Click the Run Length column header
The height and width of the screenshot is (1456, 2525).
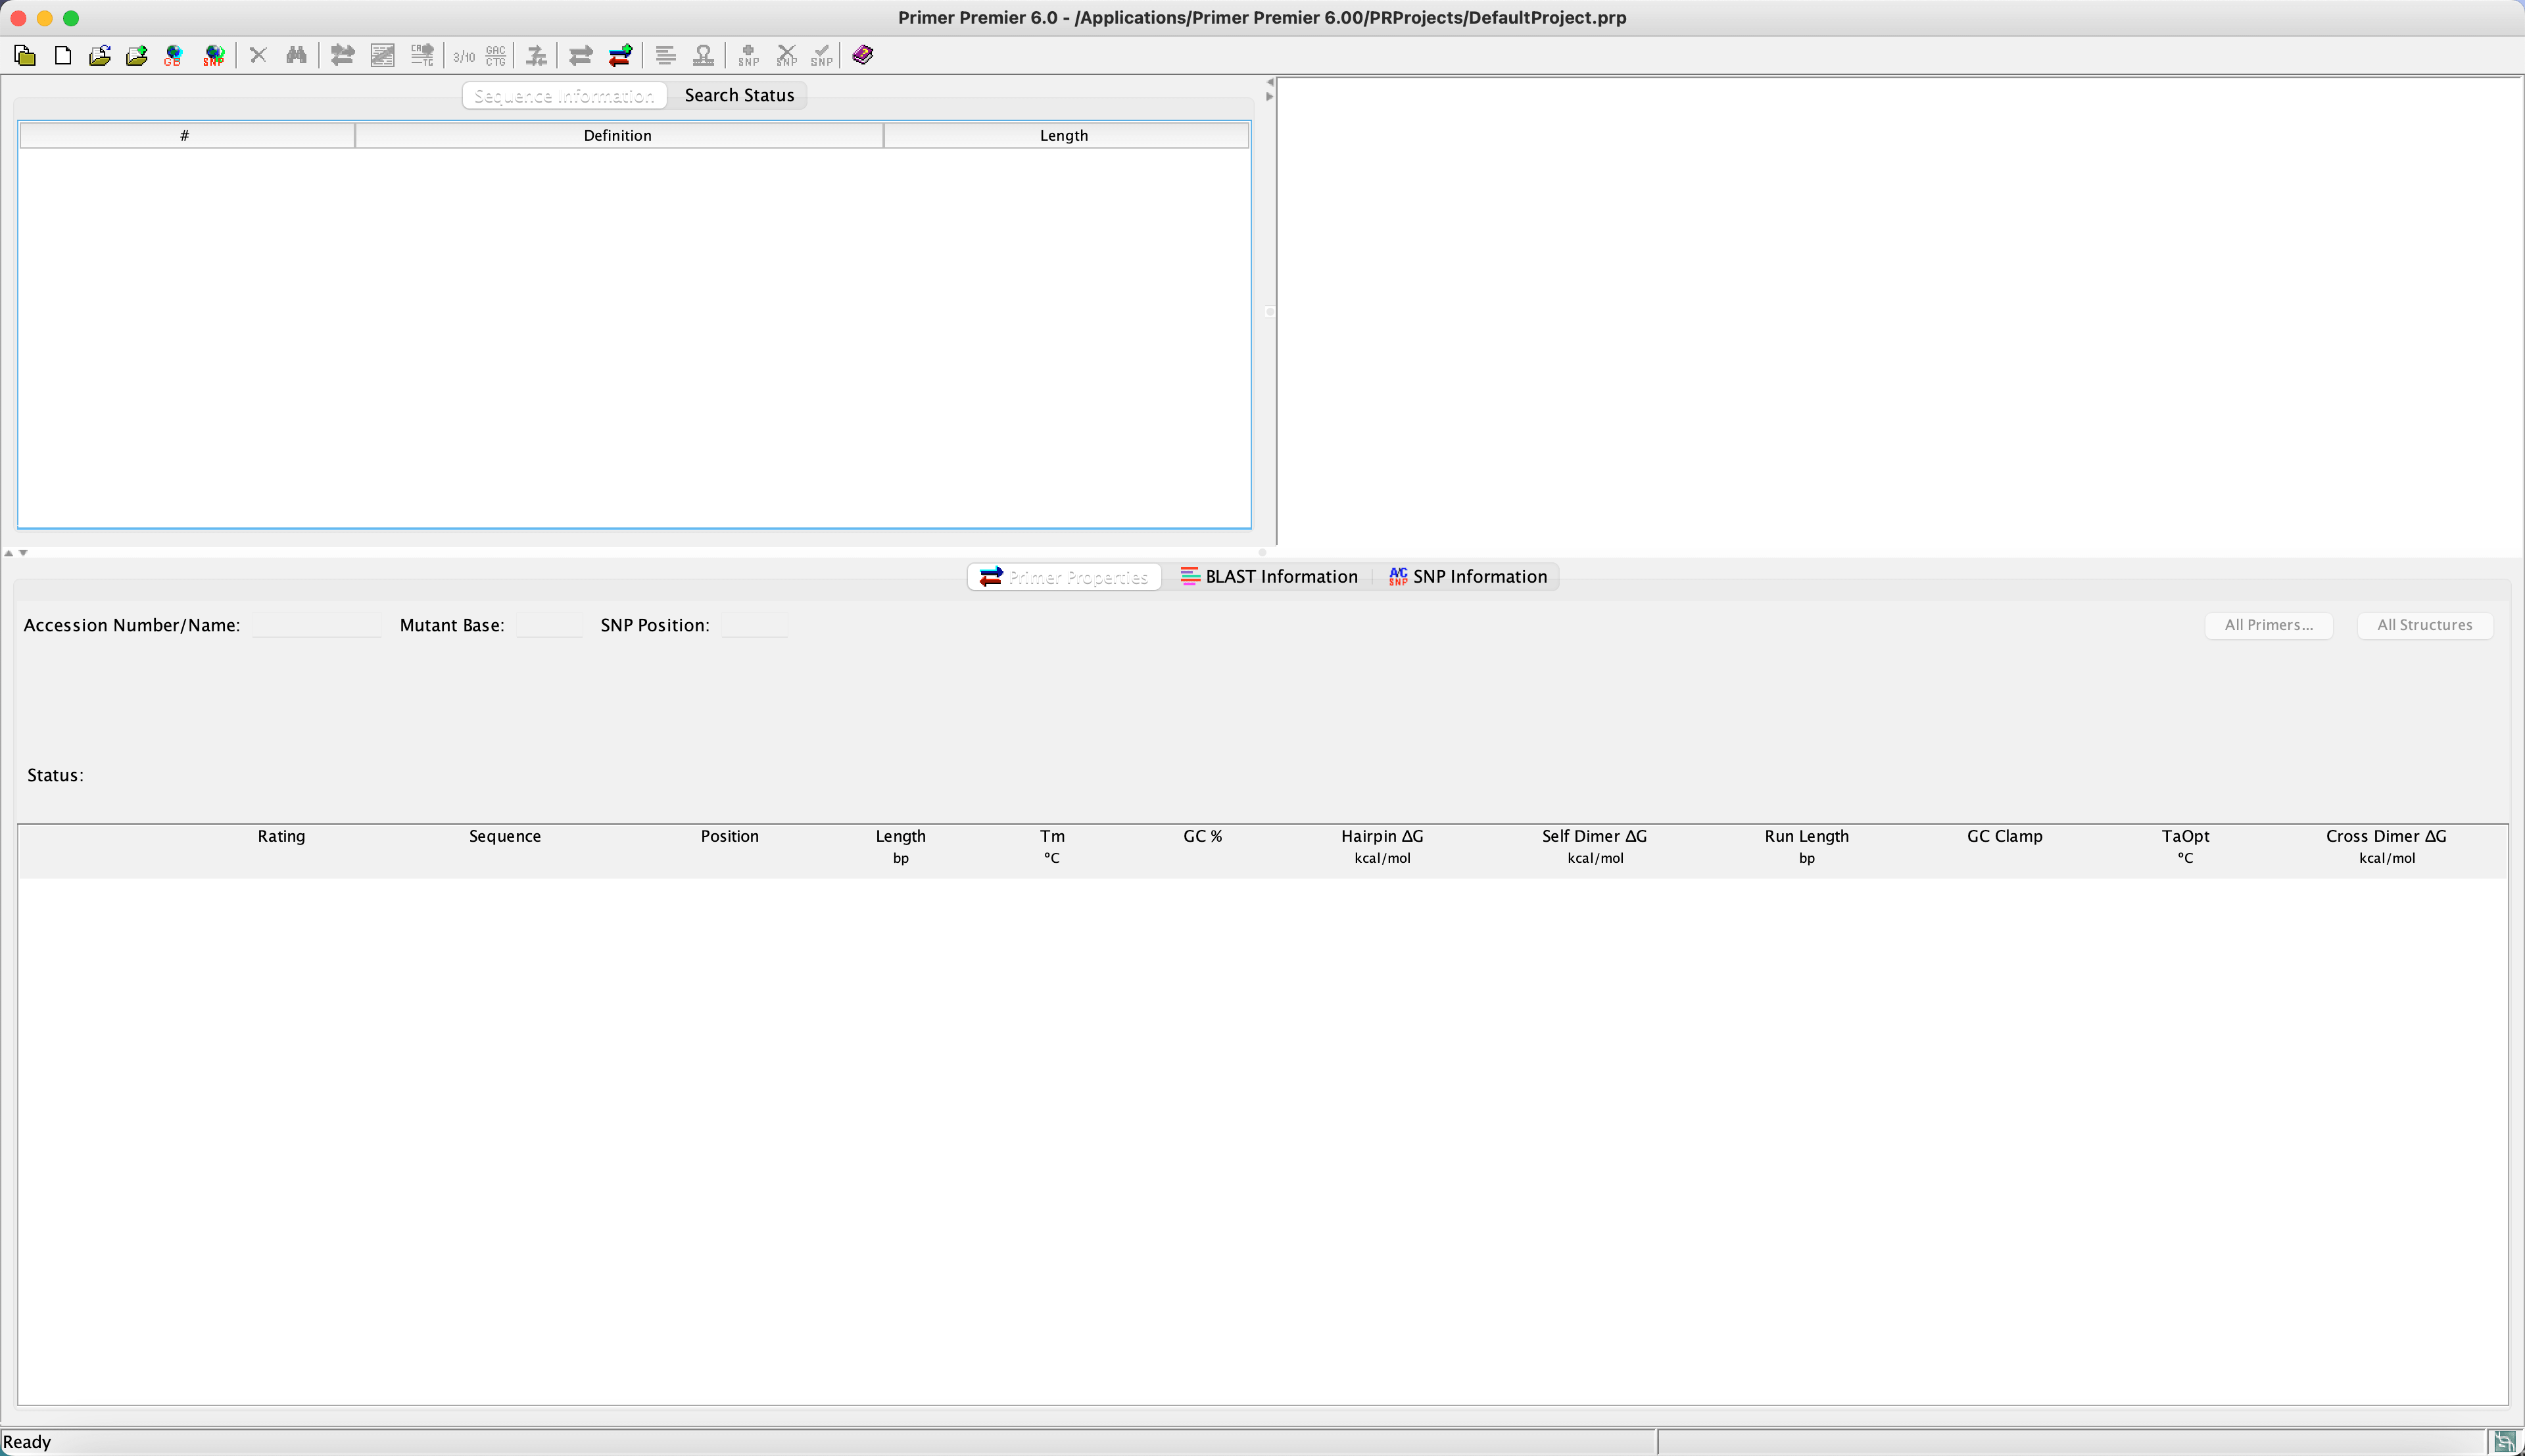[x=1806, y=846]
